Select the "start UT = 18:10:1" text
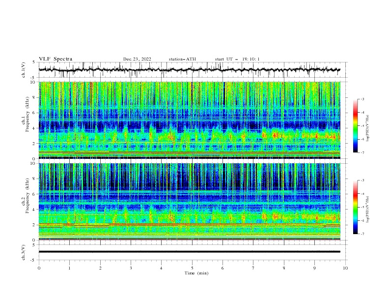 [237, 59]
